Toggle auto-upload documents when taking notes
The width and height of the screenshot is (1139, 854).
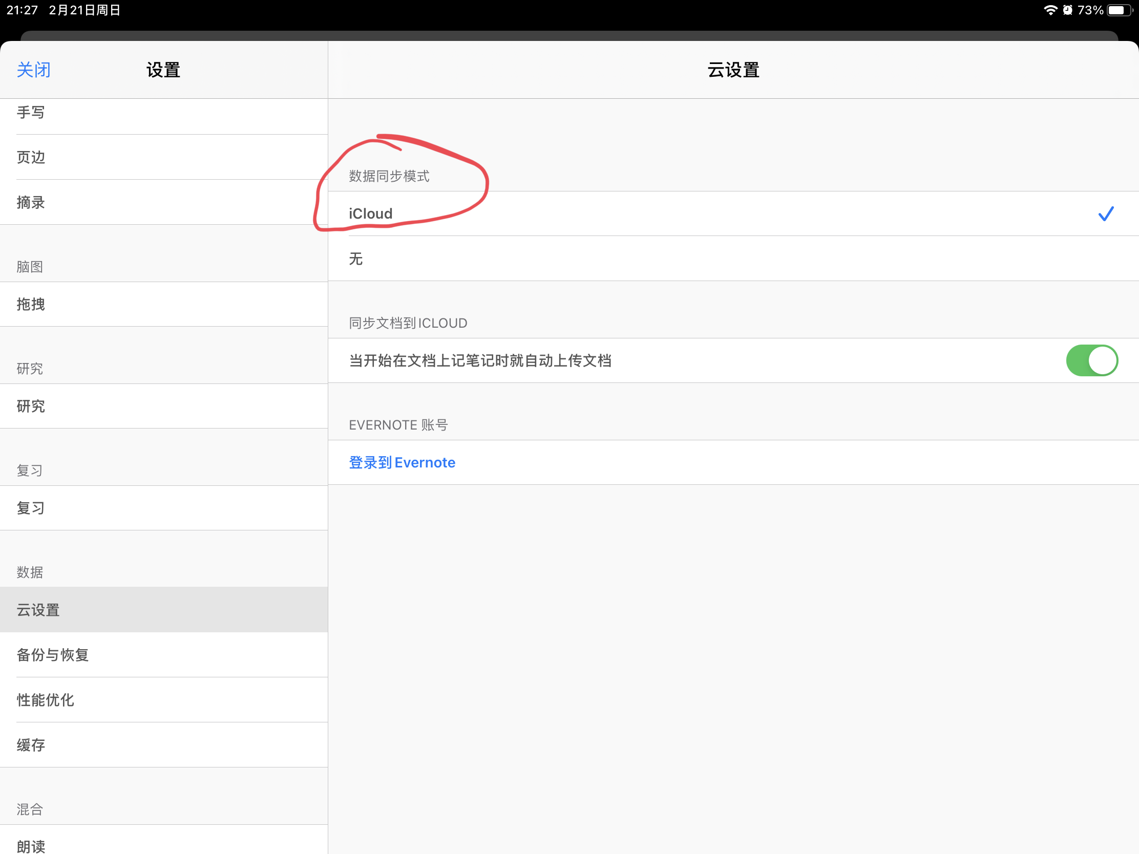[x=1092, y=360]
